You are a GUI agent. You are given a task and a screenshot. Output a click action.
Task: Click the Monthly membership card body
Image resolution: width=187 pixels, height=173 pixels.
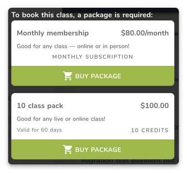(x=93, y=43)
